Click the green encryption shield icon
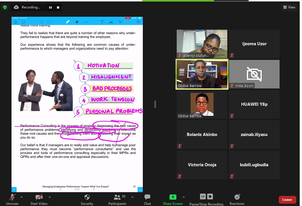The height and width of the screenshot is (206, 302). click(x=5, y=7)
